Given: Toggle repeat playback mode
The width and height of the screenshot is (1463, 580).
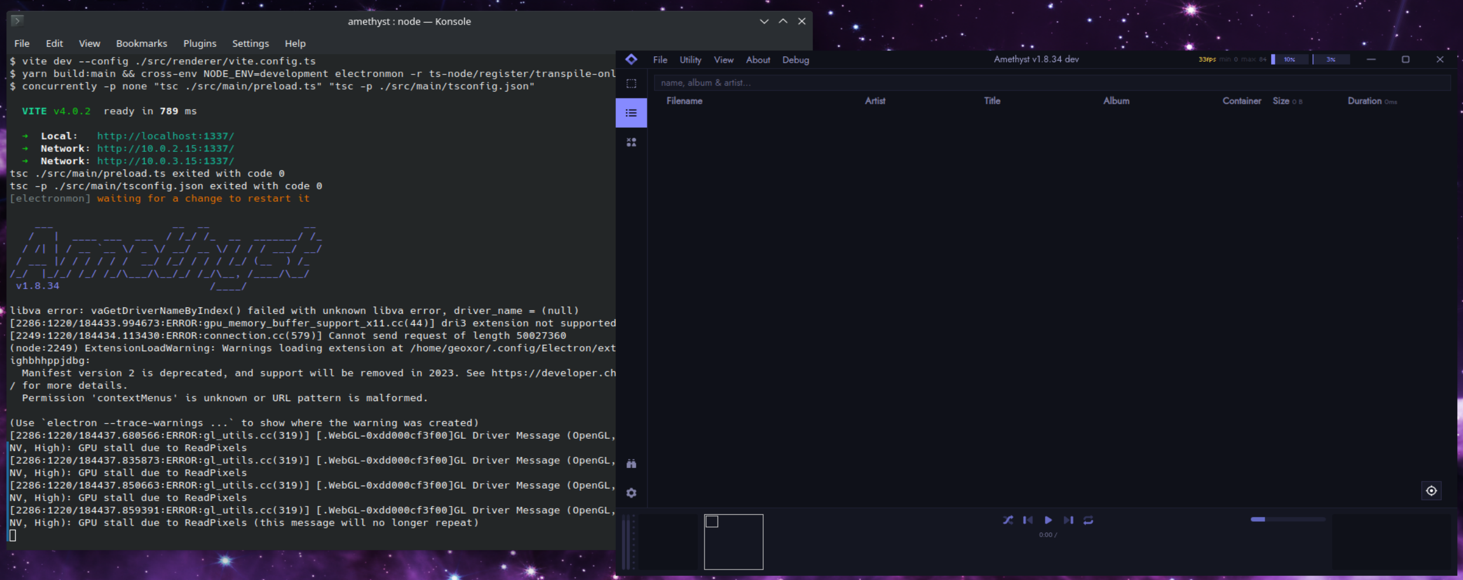Looking at the screenshot, I should click(x=1089, y=520).
